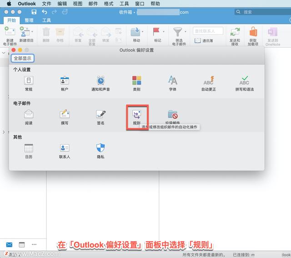Open the 通讯簿 address book
The height and width of the screenshot is (258, 291).
point(204,40)
